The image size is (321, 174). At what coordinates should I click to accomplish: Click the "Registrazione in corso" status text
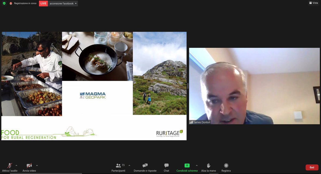click(25, 3)
